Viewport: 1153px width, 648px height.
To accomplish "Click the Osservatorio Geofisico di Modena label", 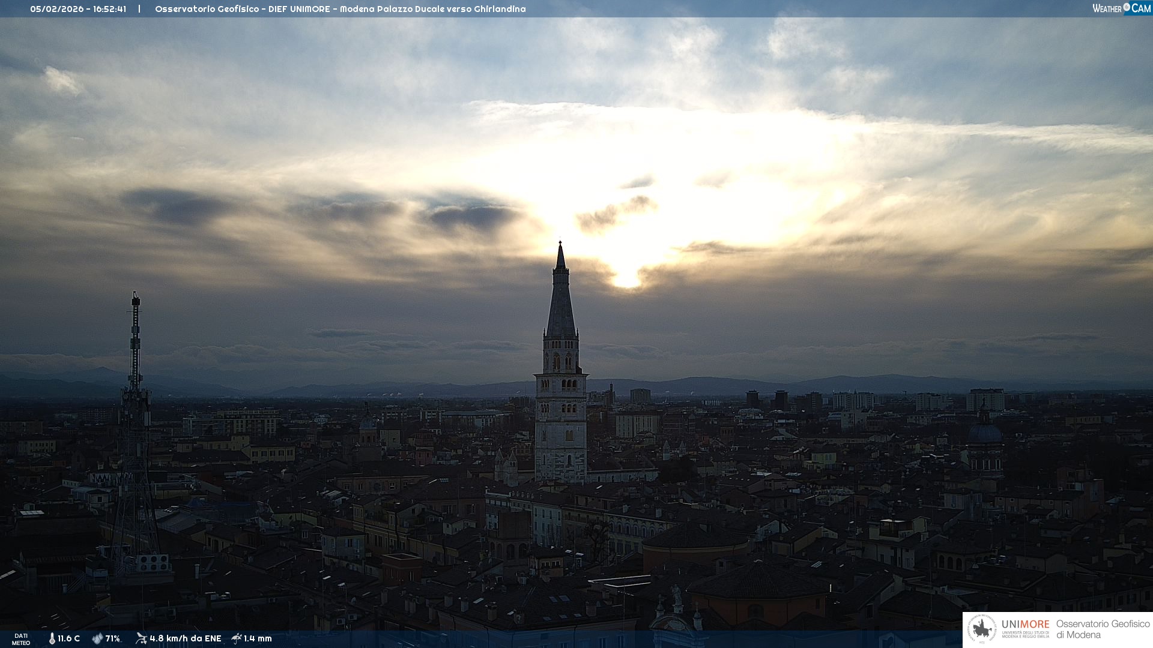I will 1103,629.
